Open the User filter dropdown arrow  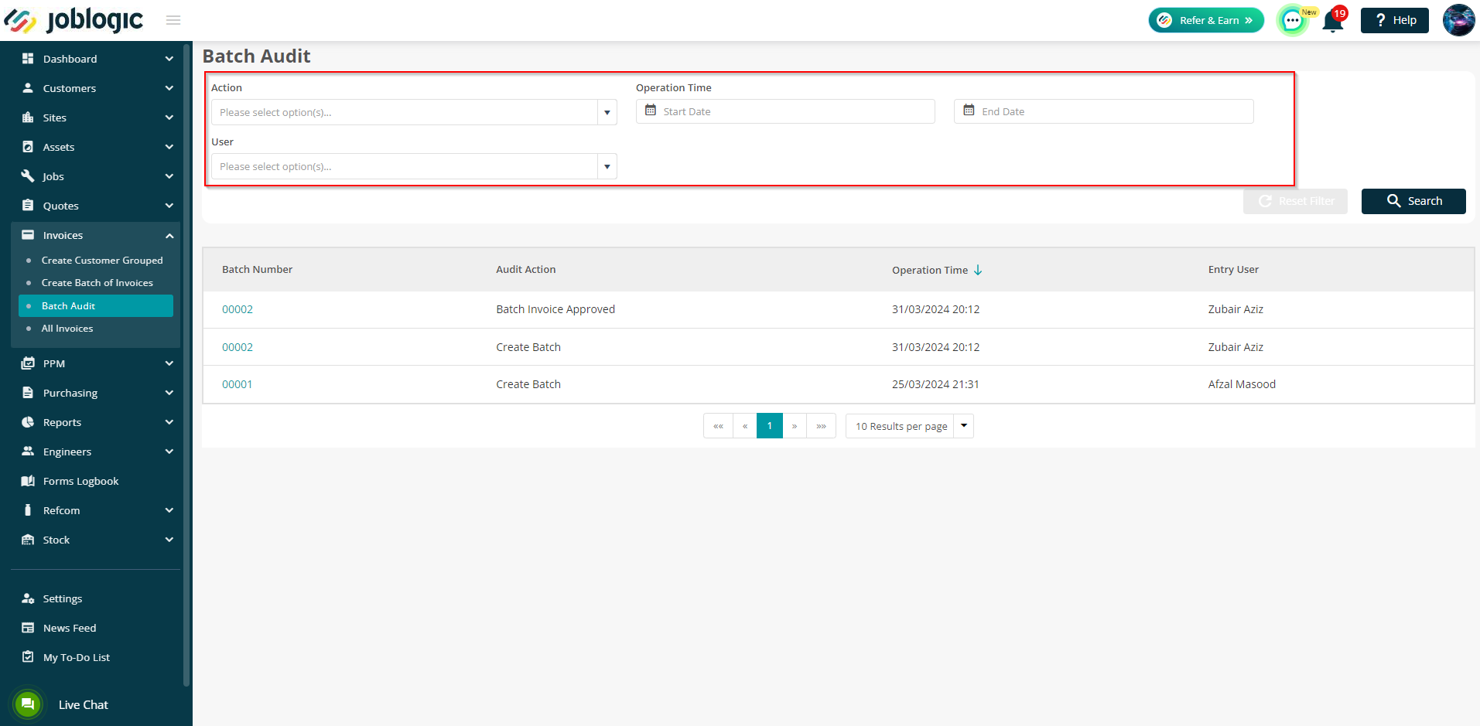point(607,167)
